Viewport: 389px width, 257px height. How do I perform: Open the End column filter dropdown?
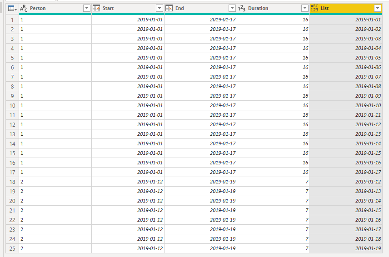coord(232,8)
